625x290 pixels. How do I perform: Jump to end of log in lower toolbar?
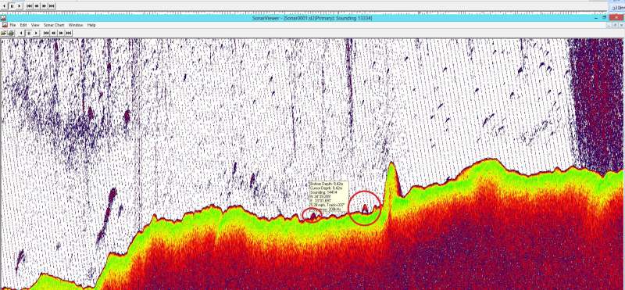(69, 33)
